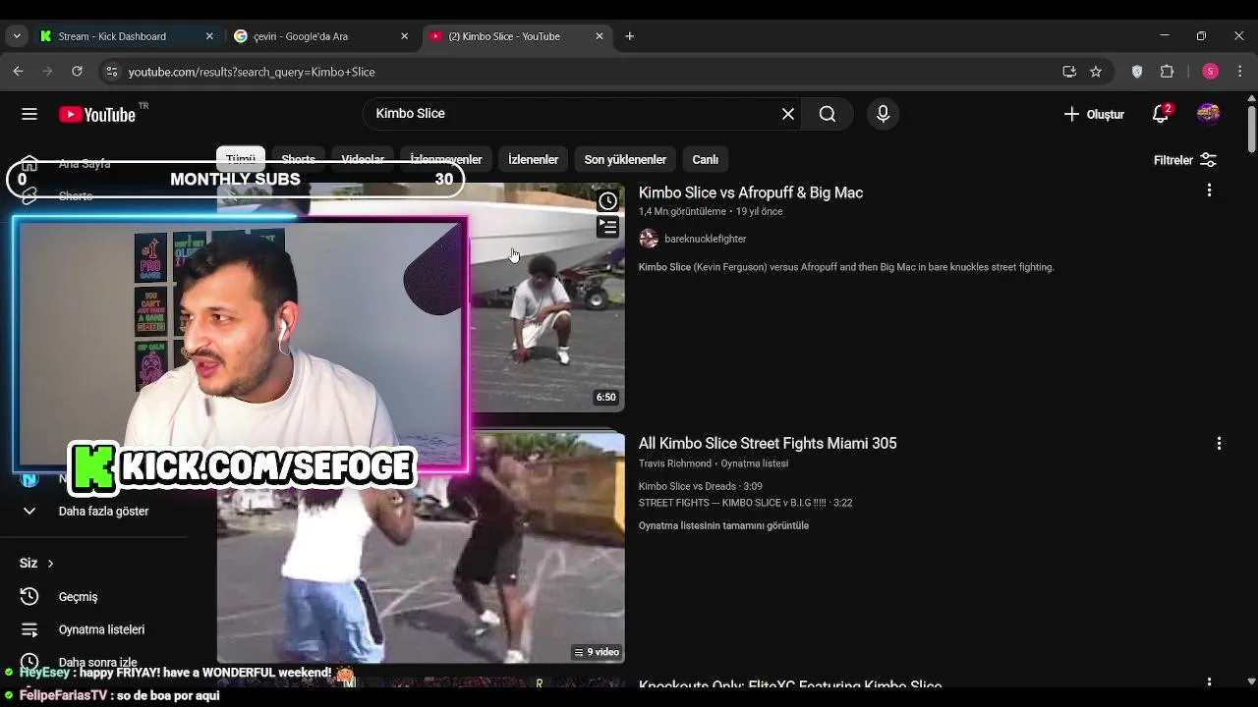
Task: Select the Son yüklenenler filter chip
Action: tap(625, 160)
